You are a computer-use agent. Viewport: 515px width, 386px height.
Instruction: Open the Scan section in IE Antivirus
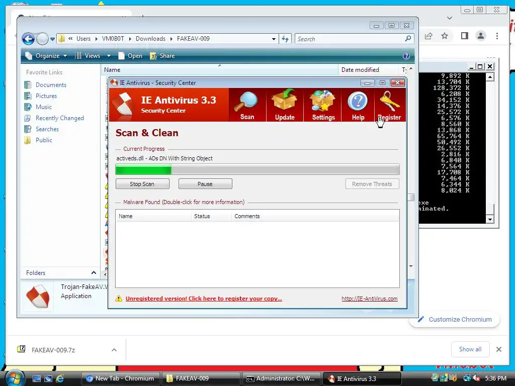[247, 105]
